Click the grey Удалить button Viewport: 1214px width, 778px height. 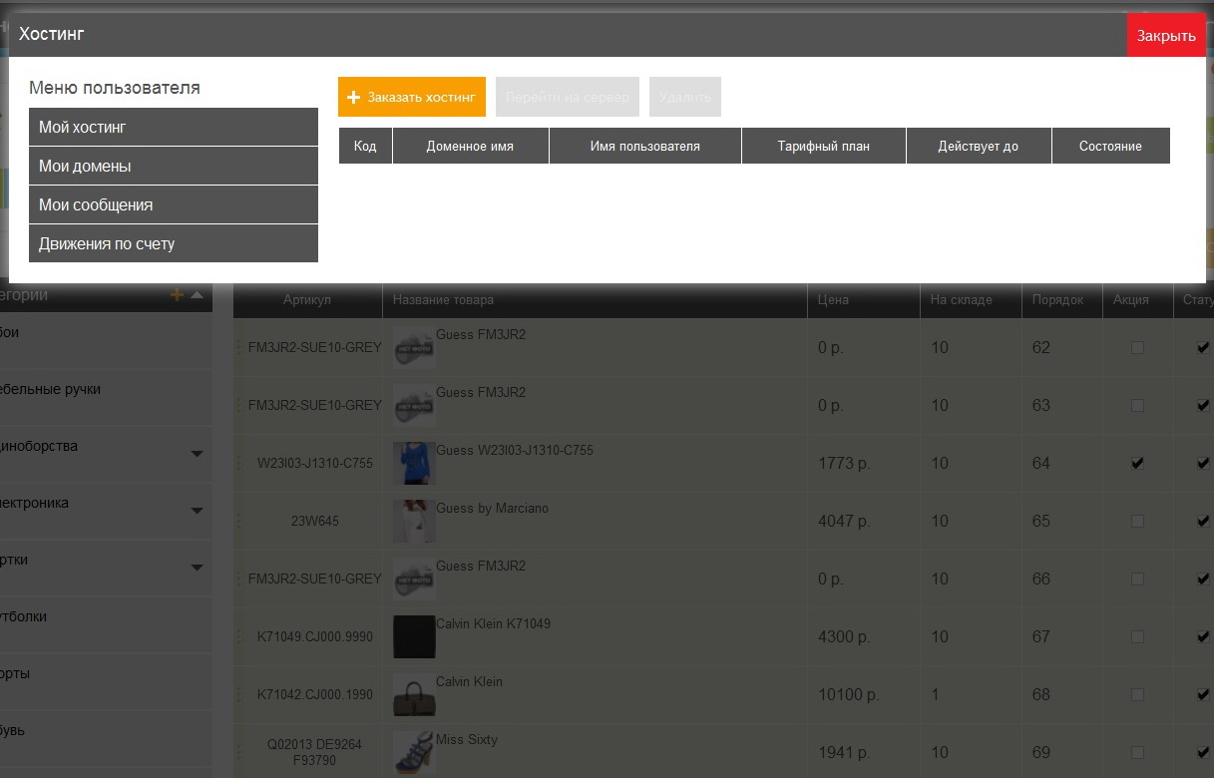coord(685,97)
